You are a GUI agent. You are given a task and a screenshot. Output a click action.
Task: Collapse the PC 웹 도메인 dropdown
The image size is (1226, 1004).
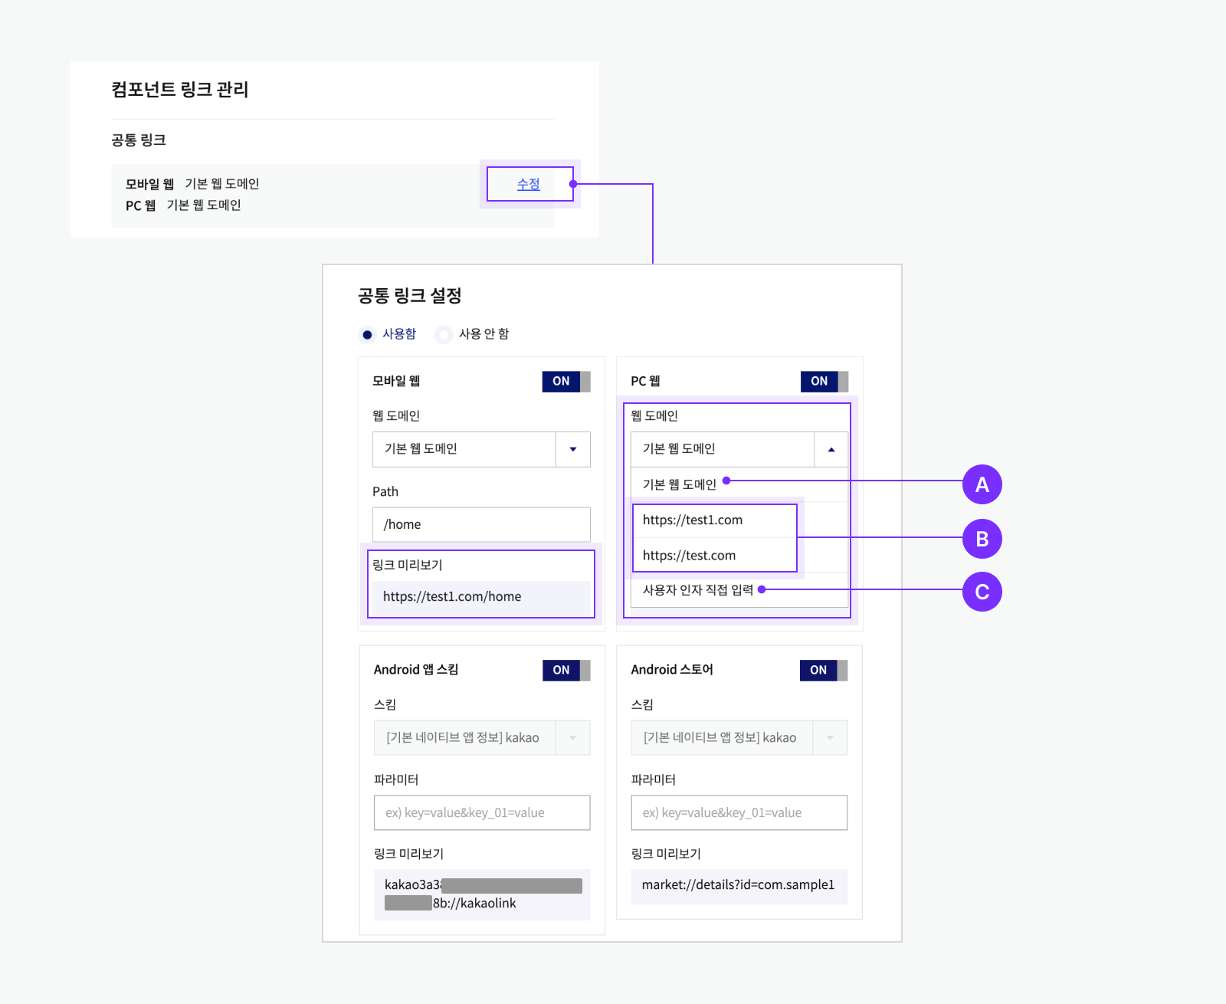coord(831,449)
